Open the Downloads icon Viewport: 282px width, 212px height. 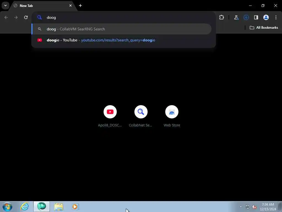click(x=246, y=17)
